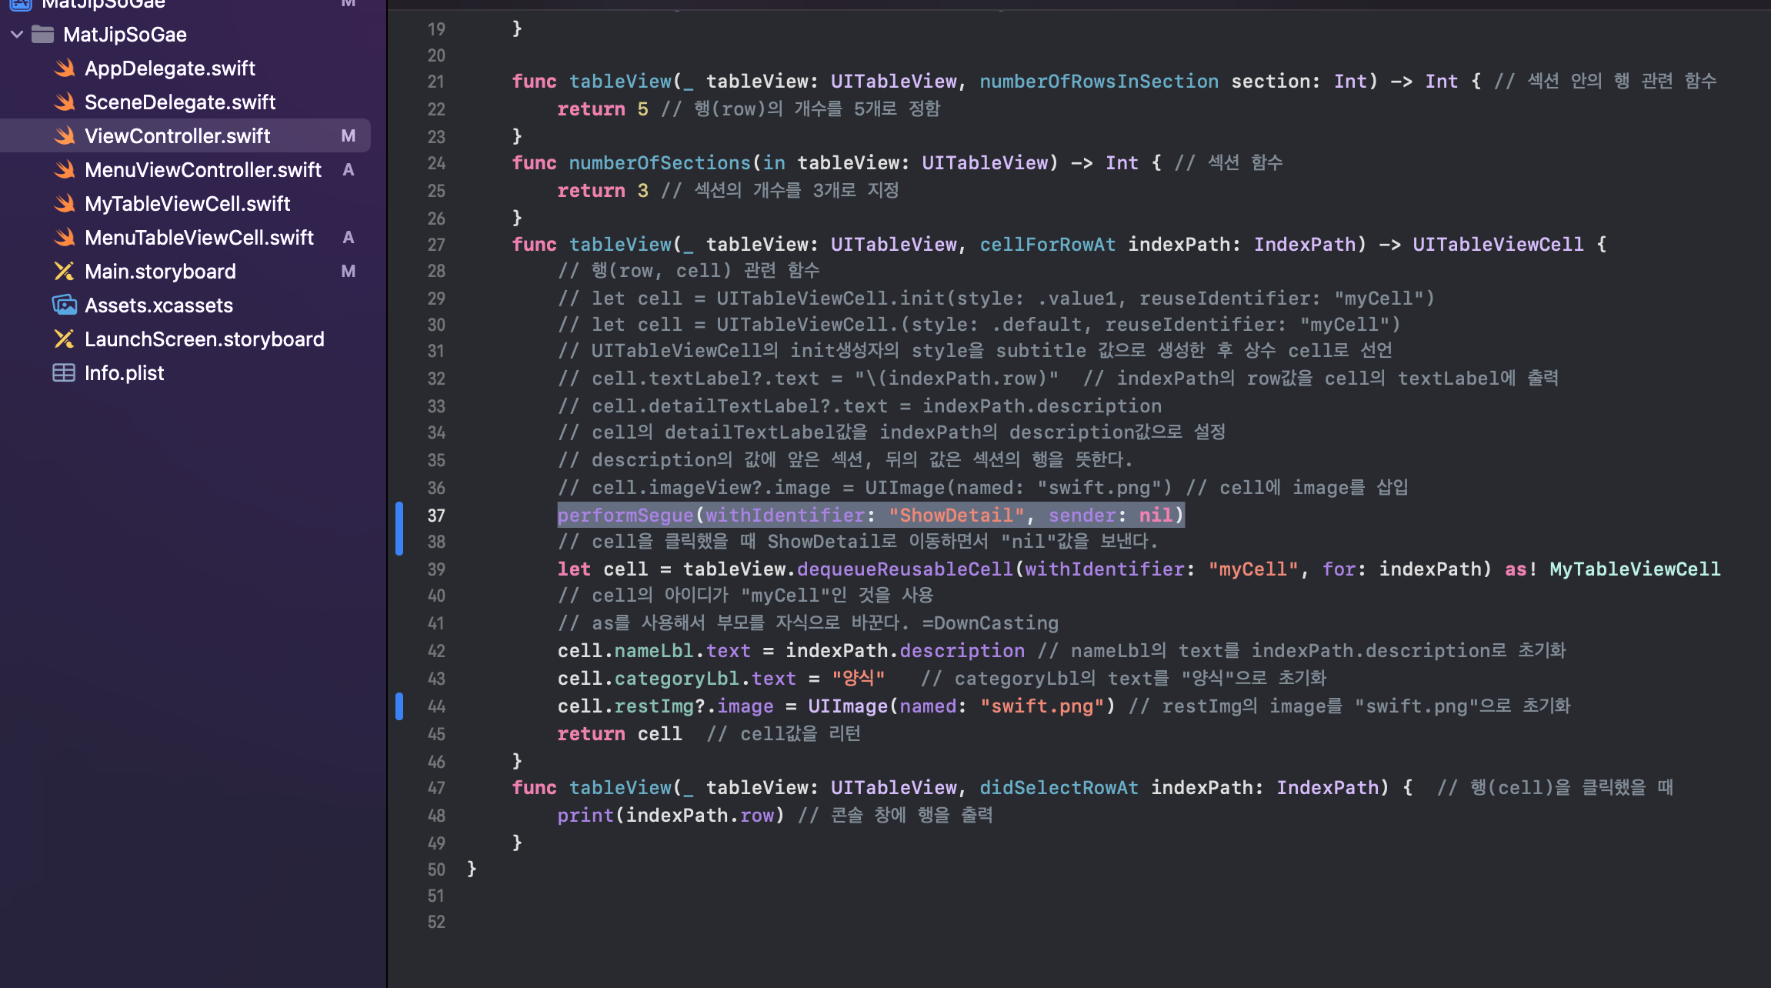Click restImg property on line 44
Screen dimensions: 1771x988
(x=654, y=706)
